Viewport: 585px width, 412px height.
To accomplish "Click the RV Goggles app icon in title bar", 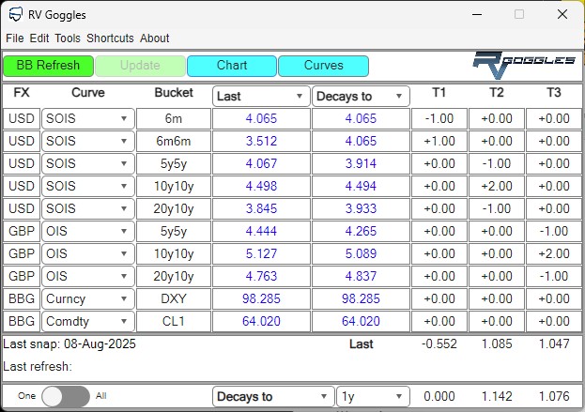I will [16, 14].
